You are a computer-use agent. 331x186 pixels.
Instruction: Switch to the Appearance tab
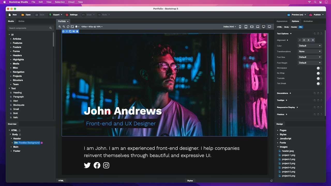tap(282, 21)
